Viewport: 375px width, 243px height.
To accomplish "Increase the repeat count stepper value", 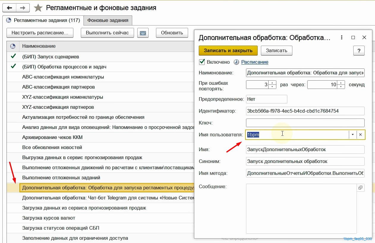I will pos(272,83).
